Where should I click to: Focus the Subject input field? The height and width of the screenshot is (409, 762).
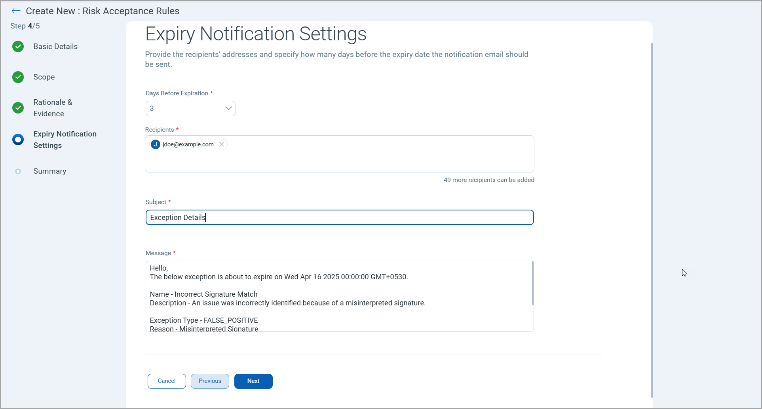point(340,218)
